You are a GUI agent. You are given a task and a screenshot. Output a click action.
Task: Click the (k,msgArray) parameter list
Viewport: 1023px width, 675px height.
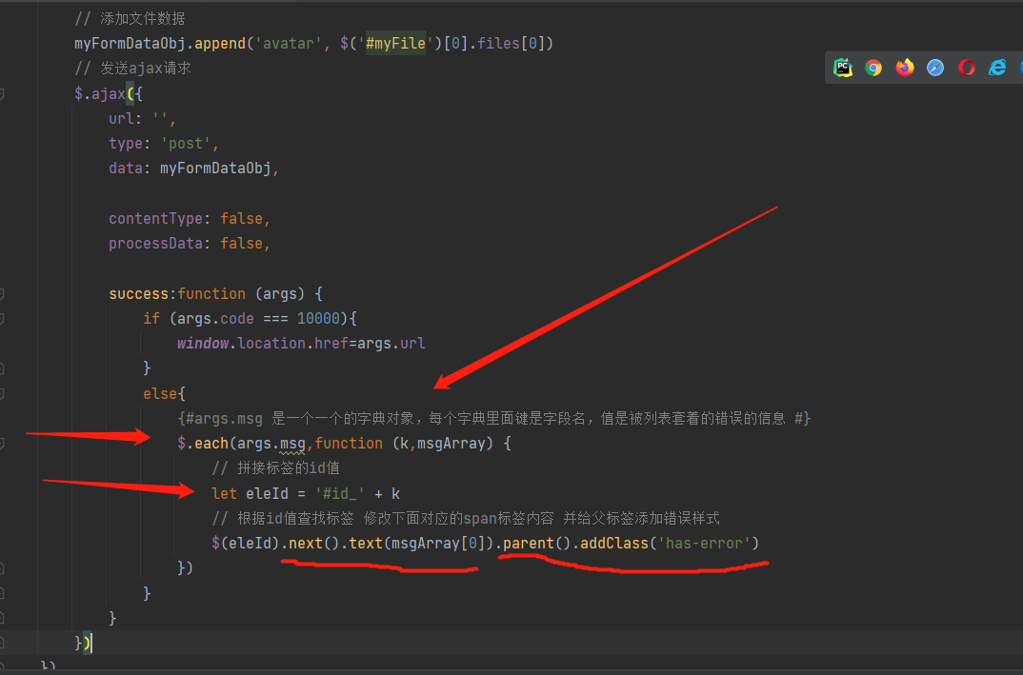pyautogui.click(x=442, y=444)
